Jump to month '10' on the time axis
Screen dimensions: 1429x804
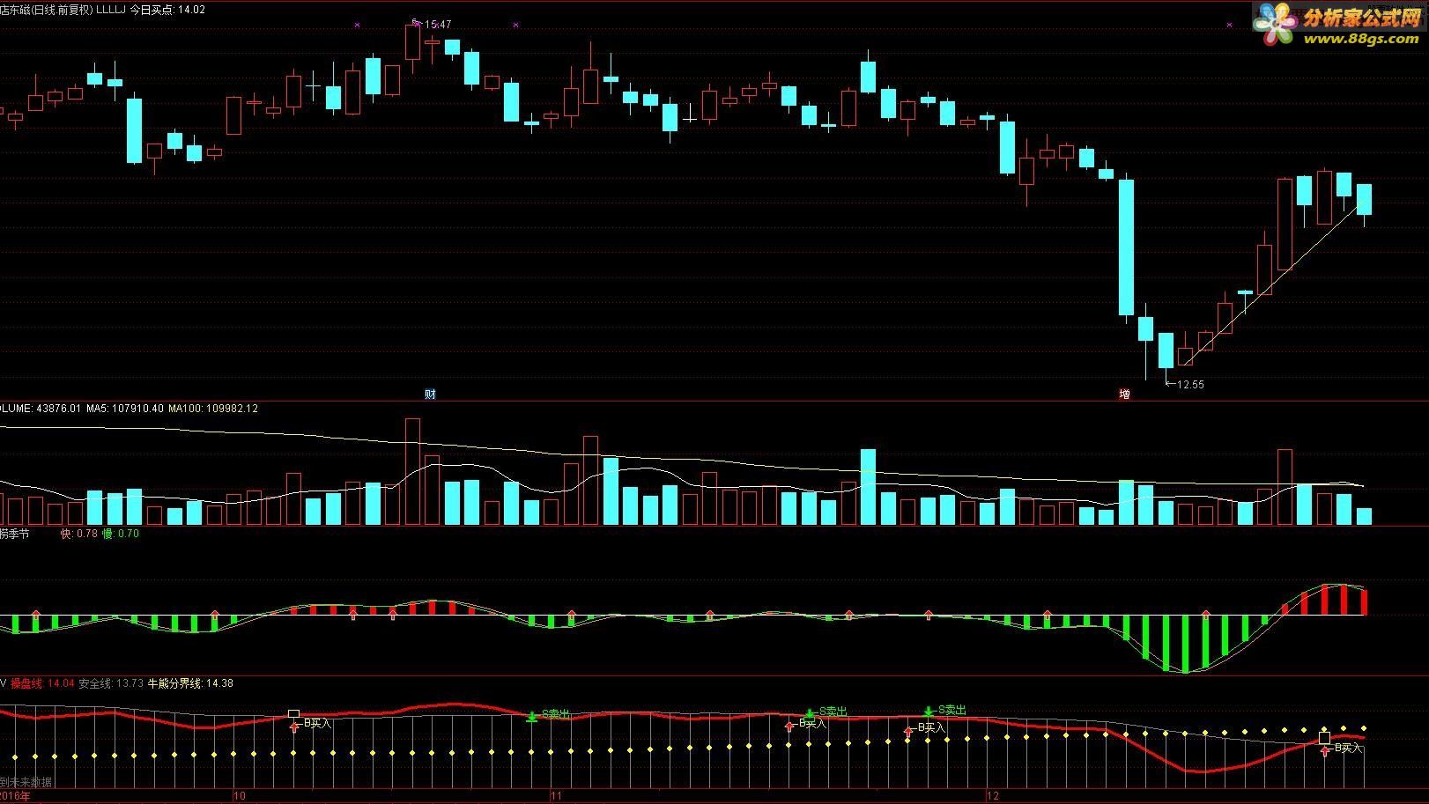pos(240,796)
